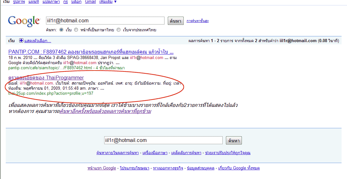Open แปลภาษา in the top navigation

(x=51, y=2)
